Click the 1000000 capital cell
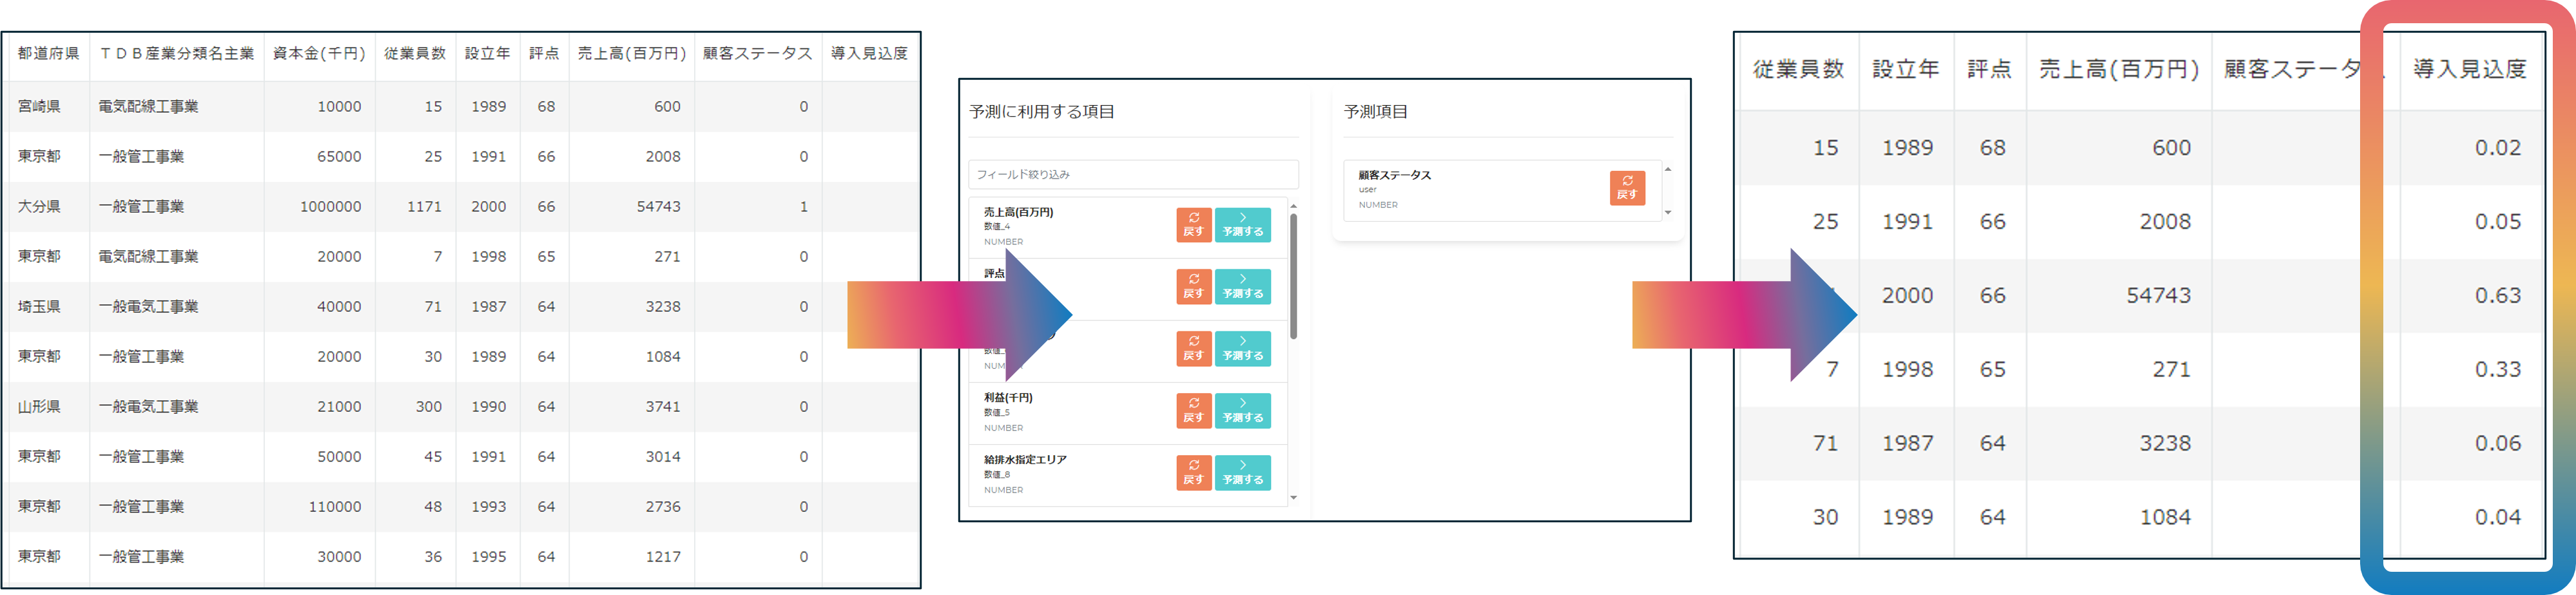Image resolution: width=2576 pixels, height=595 pixels. [x=330, y=207]
